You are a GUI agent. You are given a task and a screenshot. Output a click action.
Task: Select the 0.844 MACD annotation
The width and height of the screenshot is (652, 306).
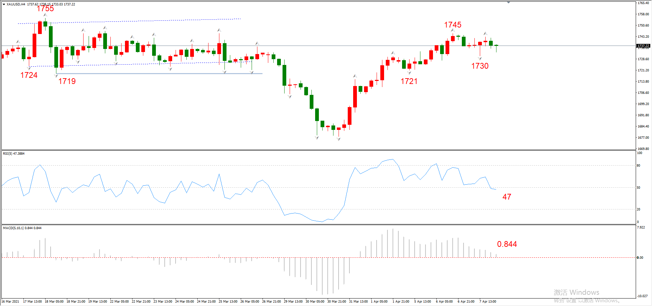(x=507, y=244)
